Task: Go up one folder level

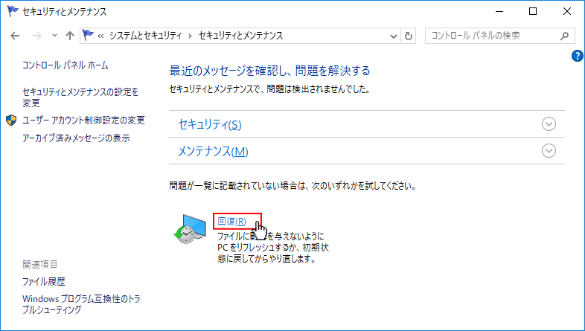Action: click(x=70, y=36)
